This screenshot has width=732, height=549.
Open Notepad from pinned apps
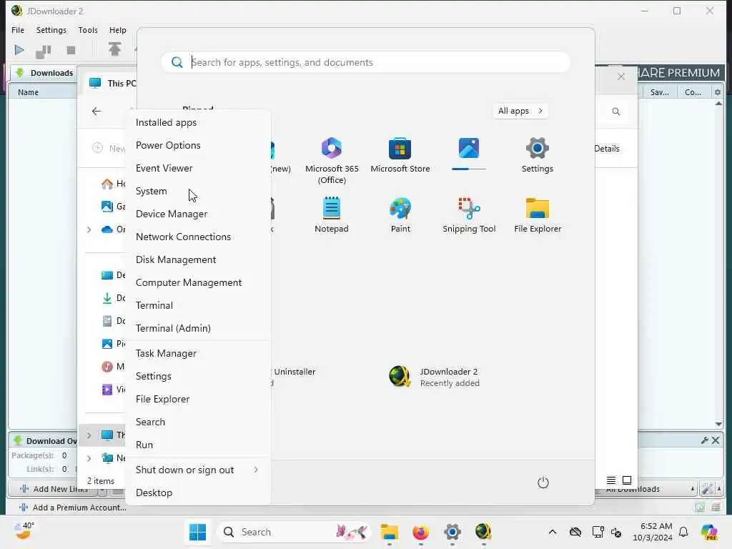[x=332, y=214]
